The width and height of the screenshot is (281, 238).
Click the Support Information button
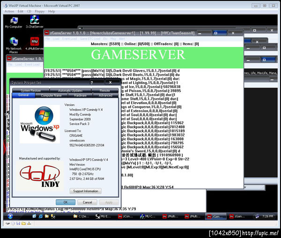pyautogui.click(x=86, y=191)
